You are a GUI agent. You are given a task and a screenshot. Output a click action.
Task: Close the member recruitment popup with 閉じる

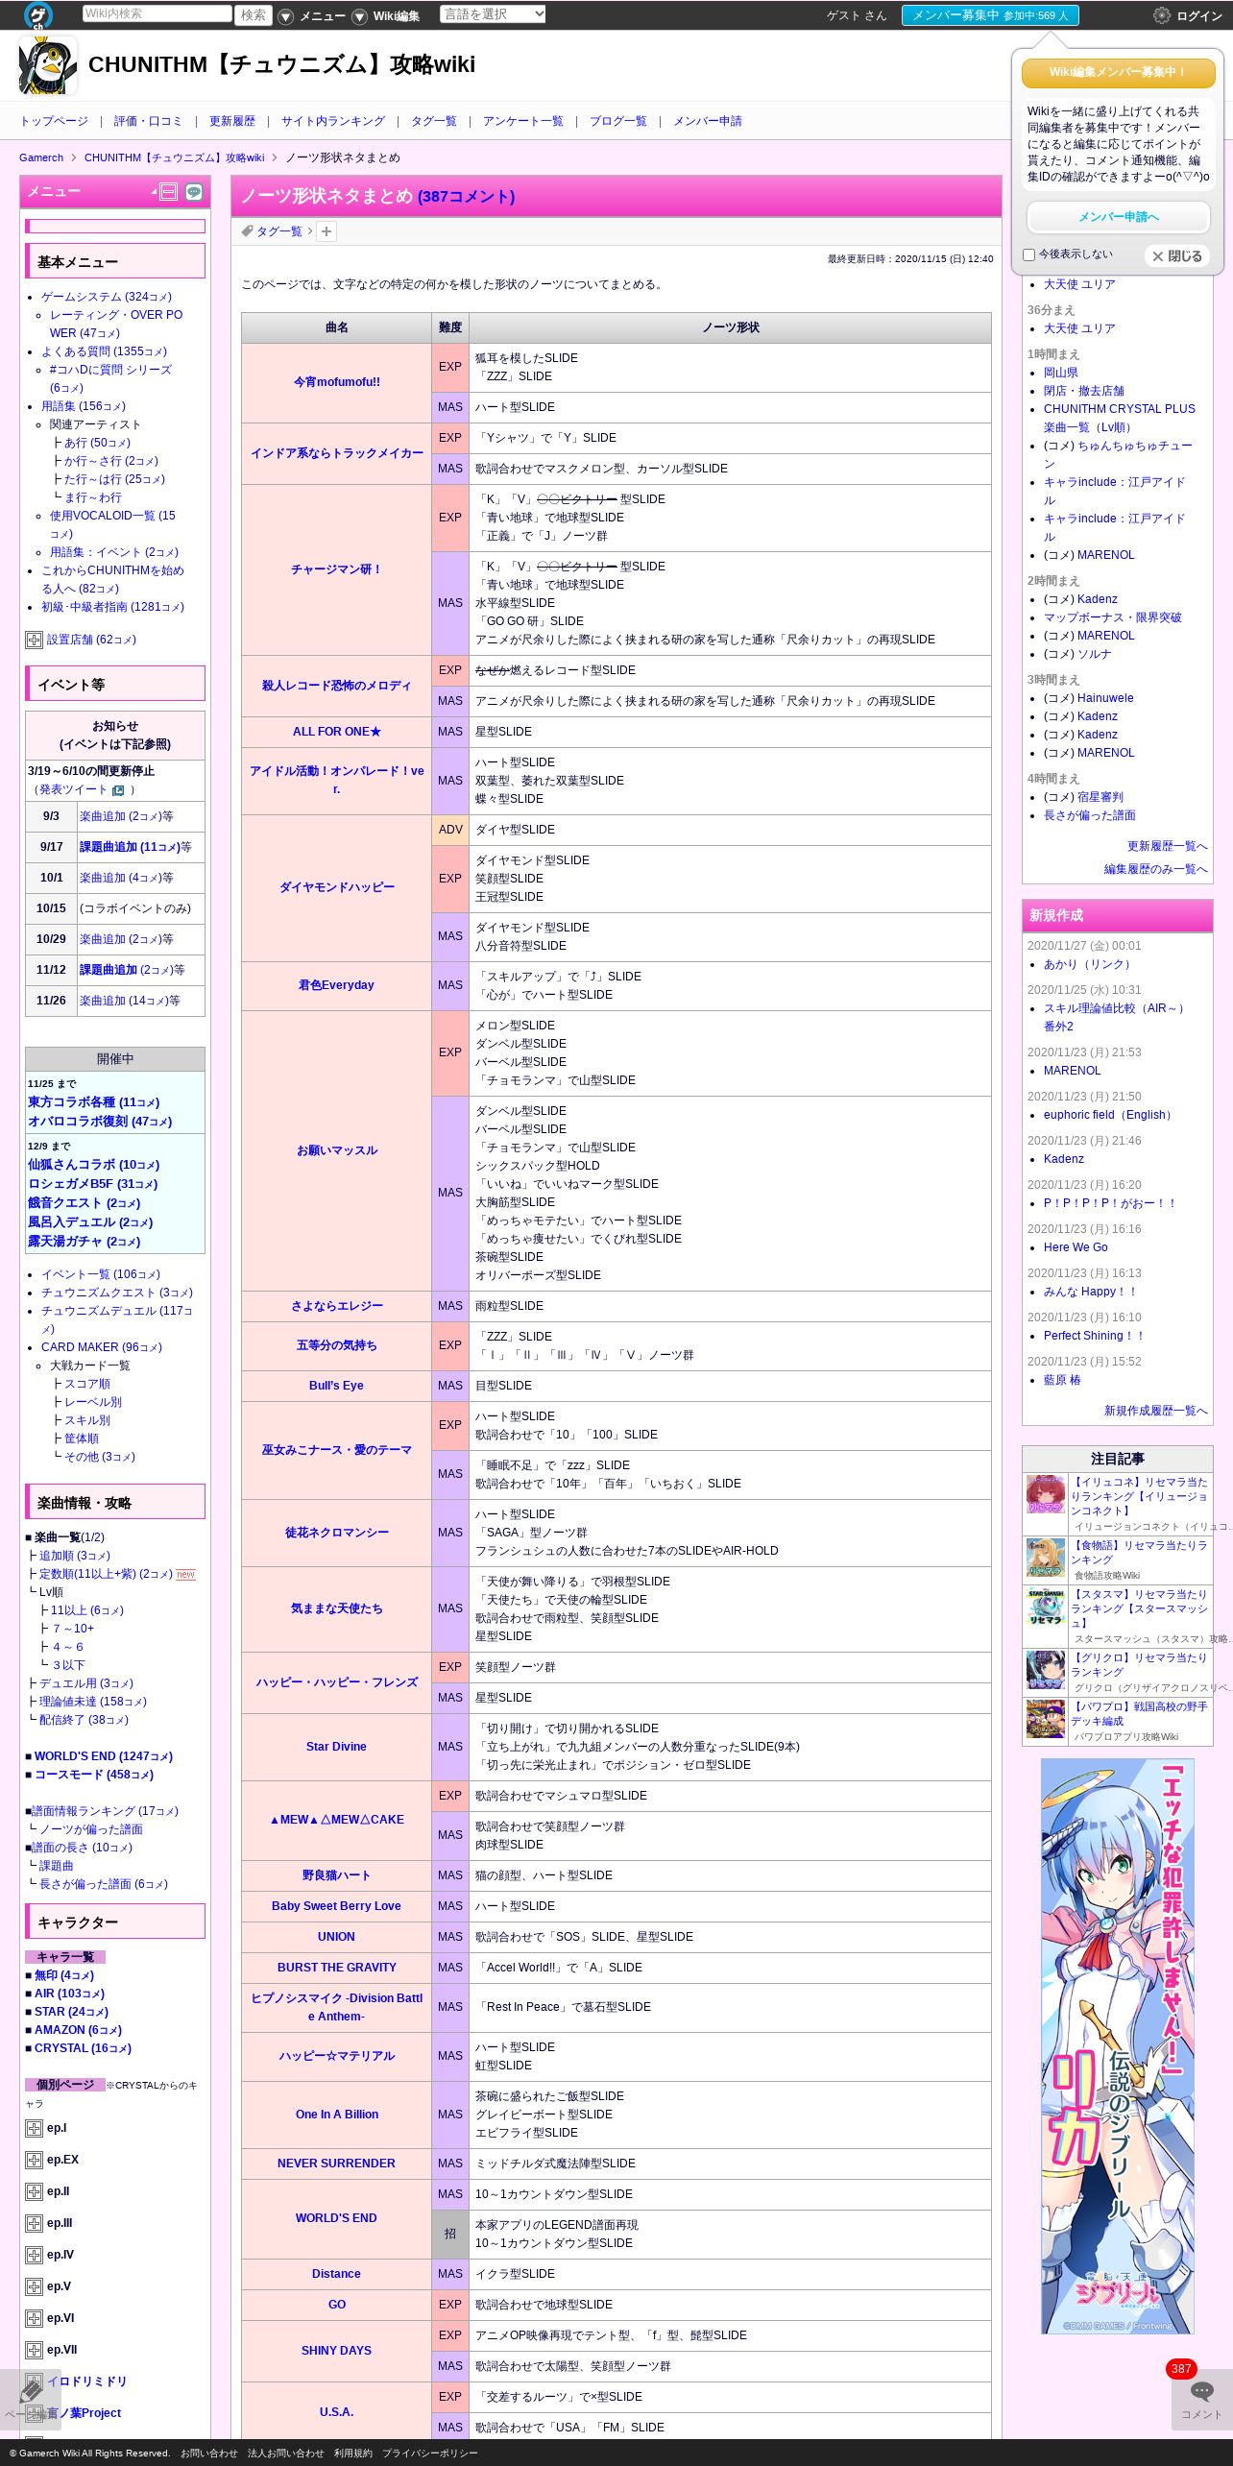tap(1177, 256)
